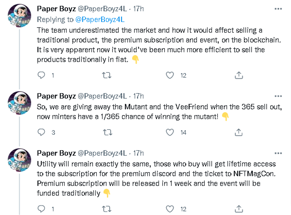Like the tweet with 14 likes

pyautogui.click(x=170, y=132)
